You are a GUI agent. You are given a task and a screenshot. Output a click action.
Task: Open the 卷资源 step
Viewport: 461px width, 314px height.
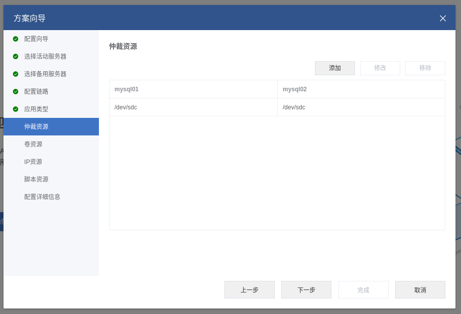point(33,144)
